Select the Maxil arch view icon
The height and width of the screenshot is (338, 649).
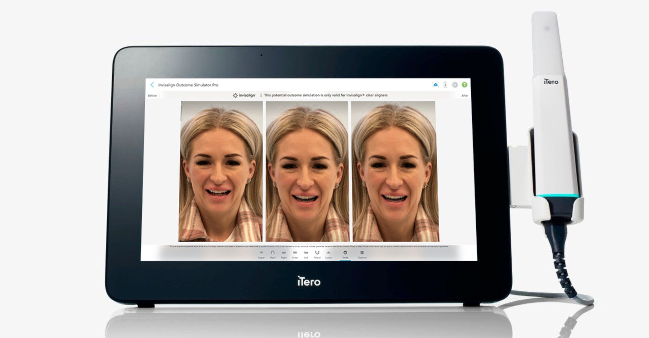coord(272,255)
